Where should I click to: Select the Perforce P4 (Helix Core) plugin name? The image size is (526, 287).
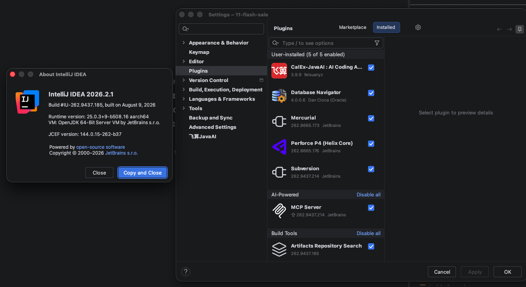[322, 143]
